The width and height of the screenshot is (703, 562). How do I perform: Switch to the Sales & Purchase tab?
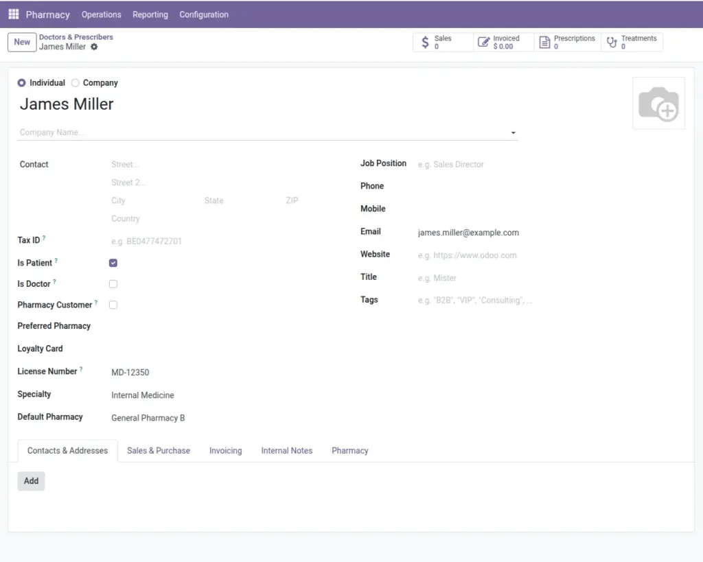pos(159,450)
